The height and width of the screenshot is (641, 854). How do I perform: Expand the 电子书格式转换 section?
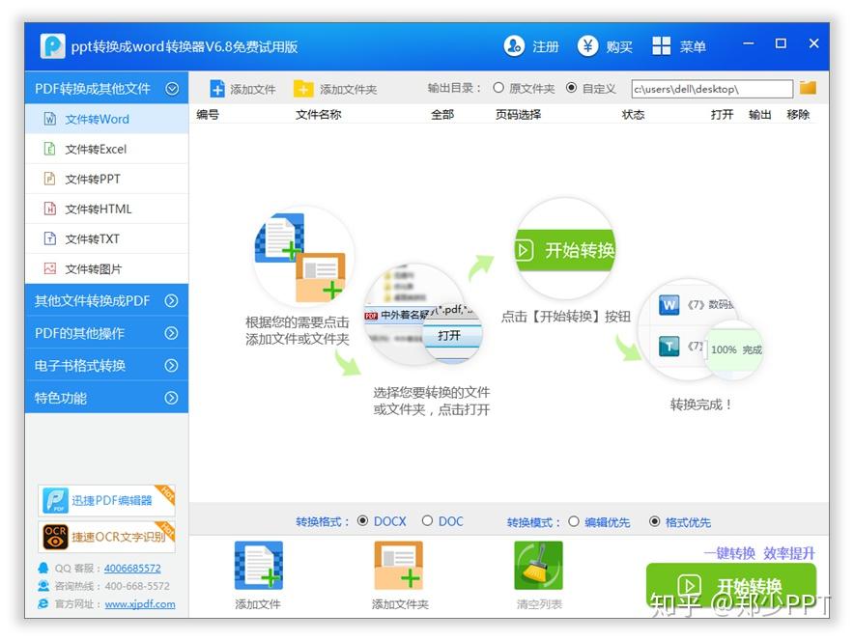(172, 365)
